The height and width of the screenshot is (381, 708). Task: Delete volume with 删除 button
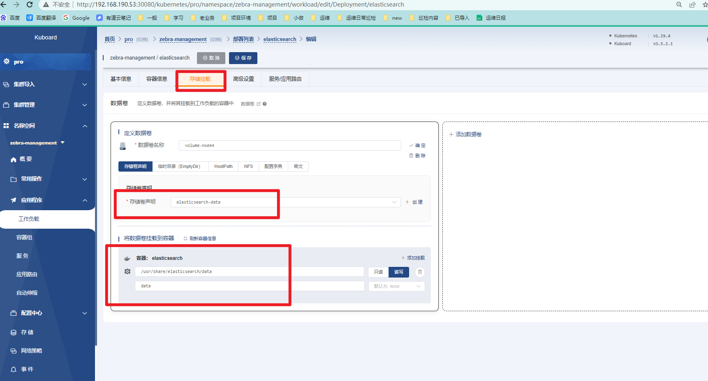pyautogui.click(x=417, y=156)
